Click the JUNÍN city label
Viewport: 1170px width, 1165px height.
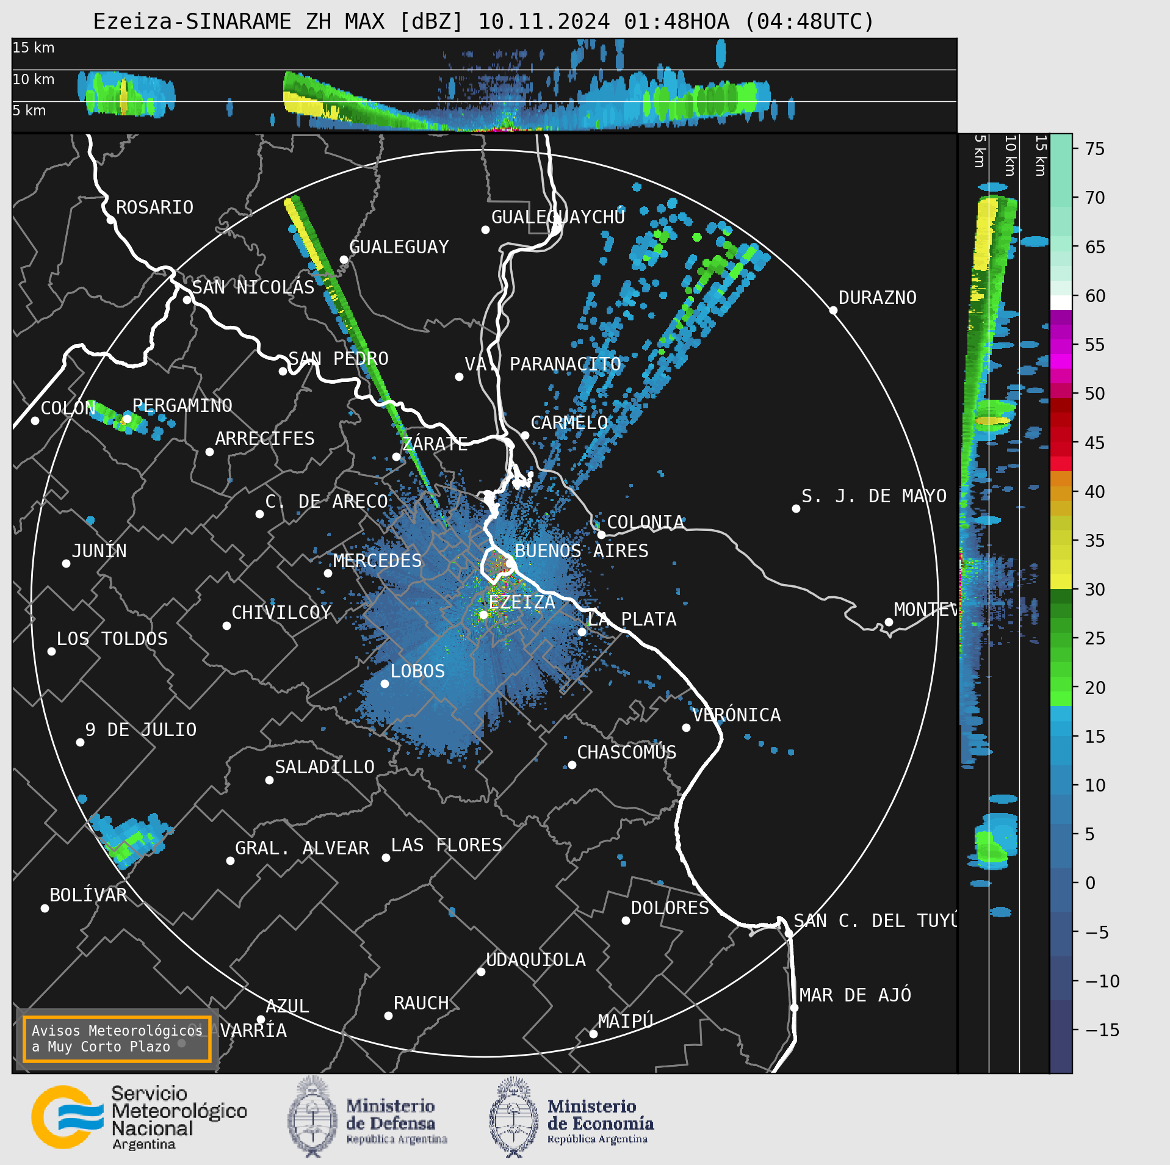99,551
